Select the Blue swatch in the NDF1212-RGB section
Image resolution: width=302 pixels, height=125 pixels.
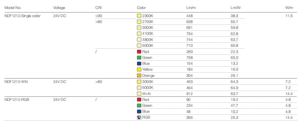[139, 111]
